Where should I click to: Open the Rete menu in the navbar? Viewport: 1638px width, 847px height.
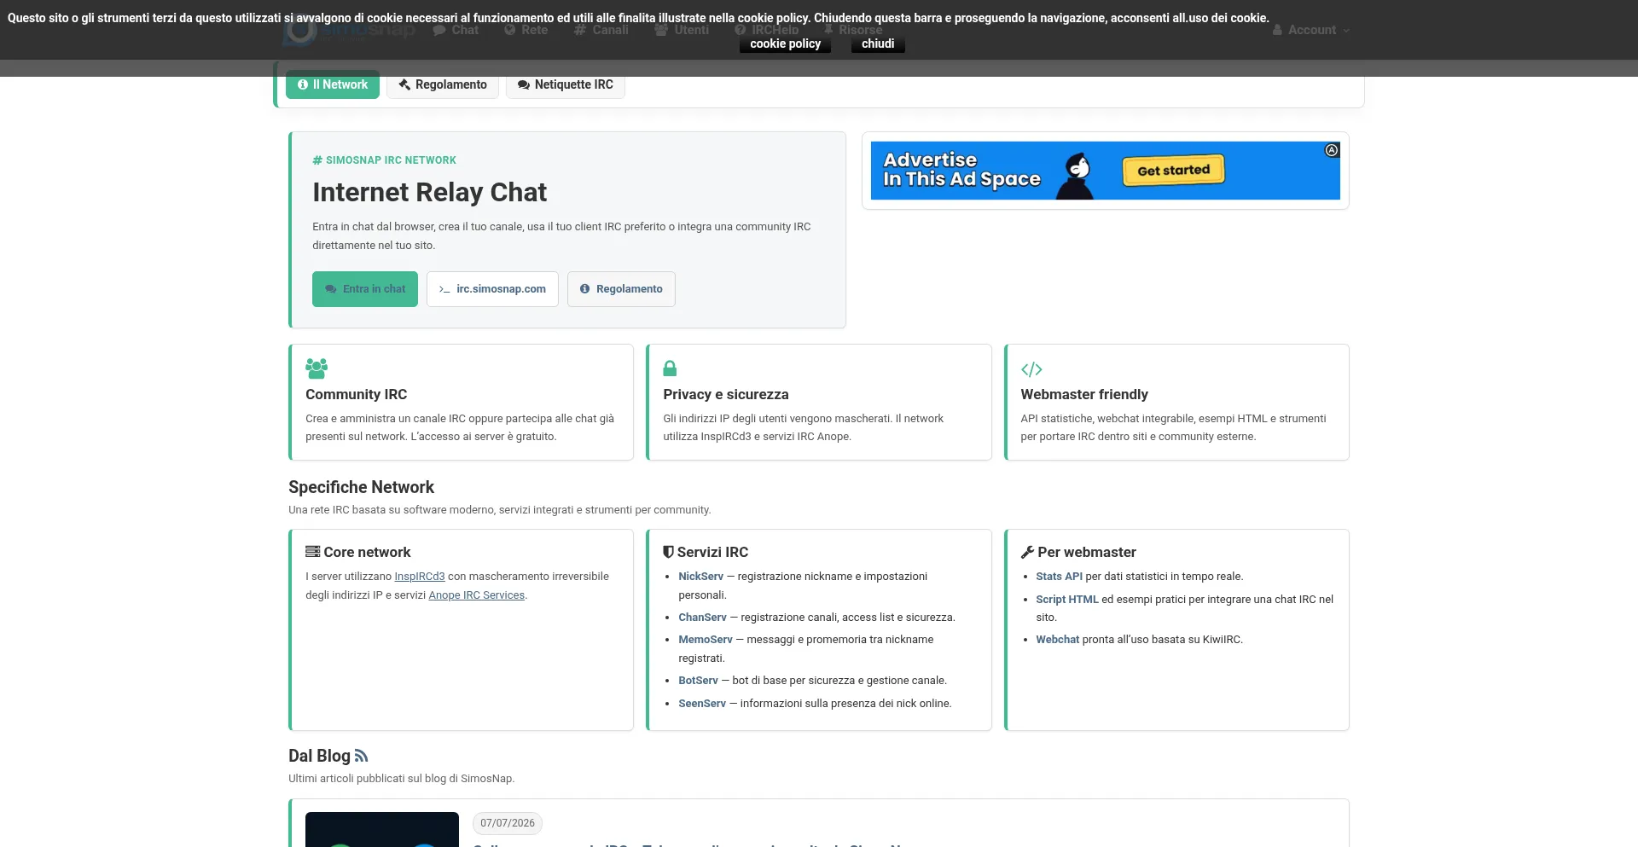(x=526, y=30)
